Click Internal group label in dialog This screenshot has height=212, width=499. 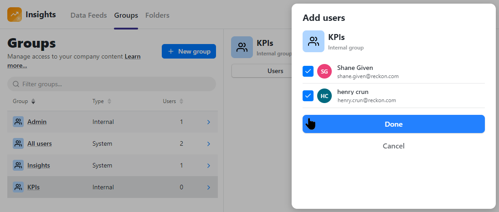[346, 48]
